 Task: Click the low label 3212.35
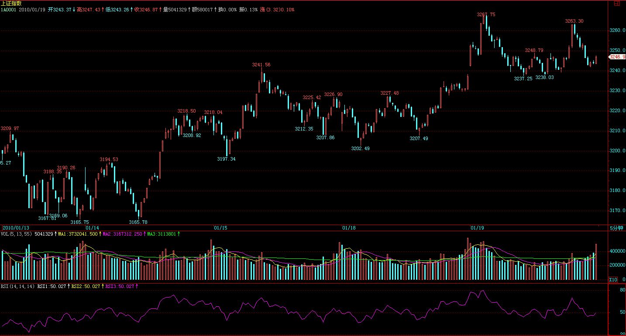coord(304,129)
